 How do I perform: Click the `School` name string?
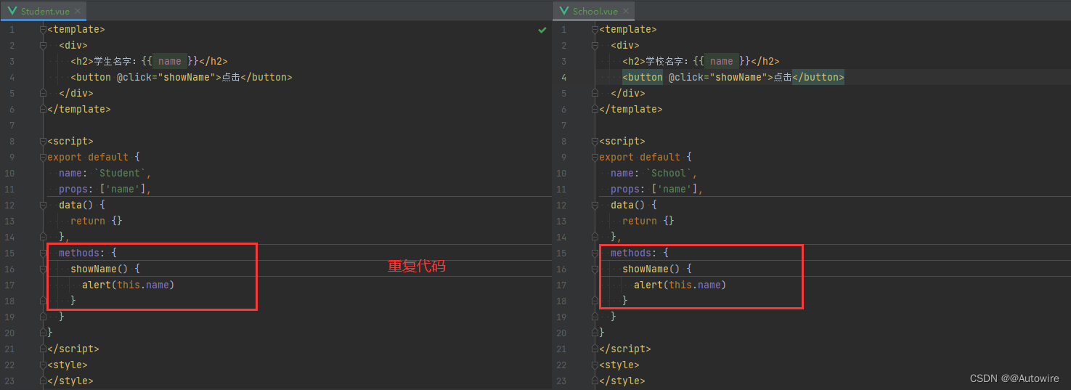(669, 174)
